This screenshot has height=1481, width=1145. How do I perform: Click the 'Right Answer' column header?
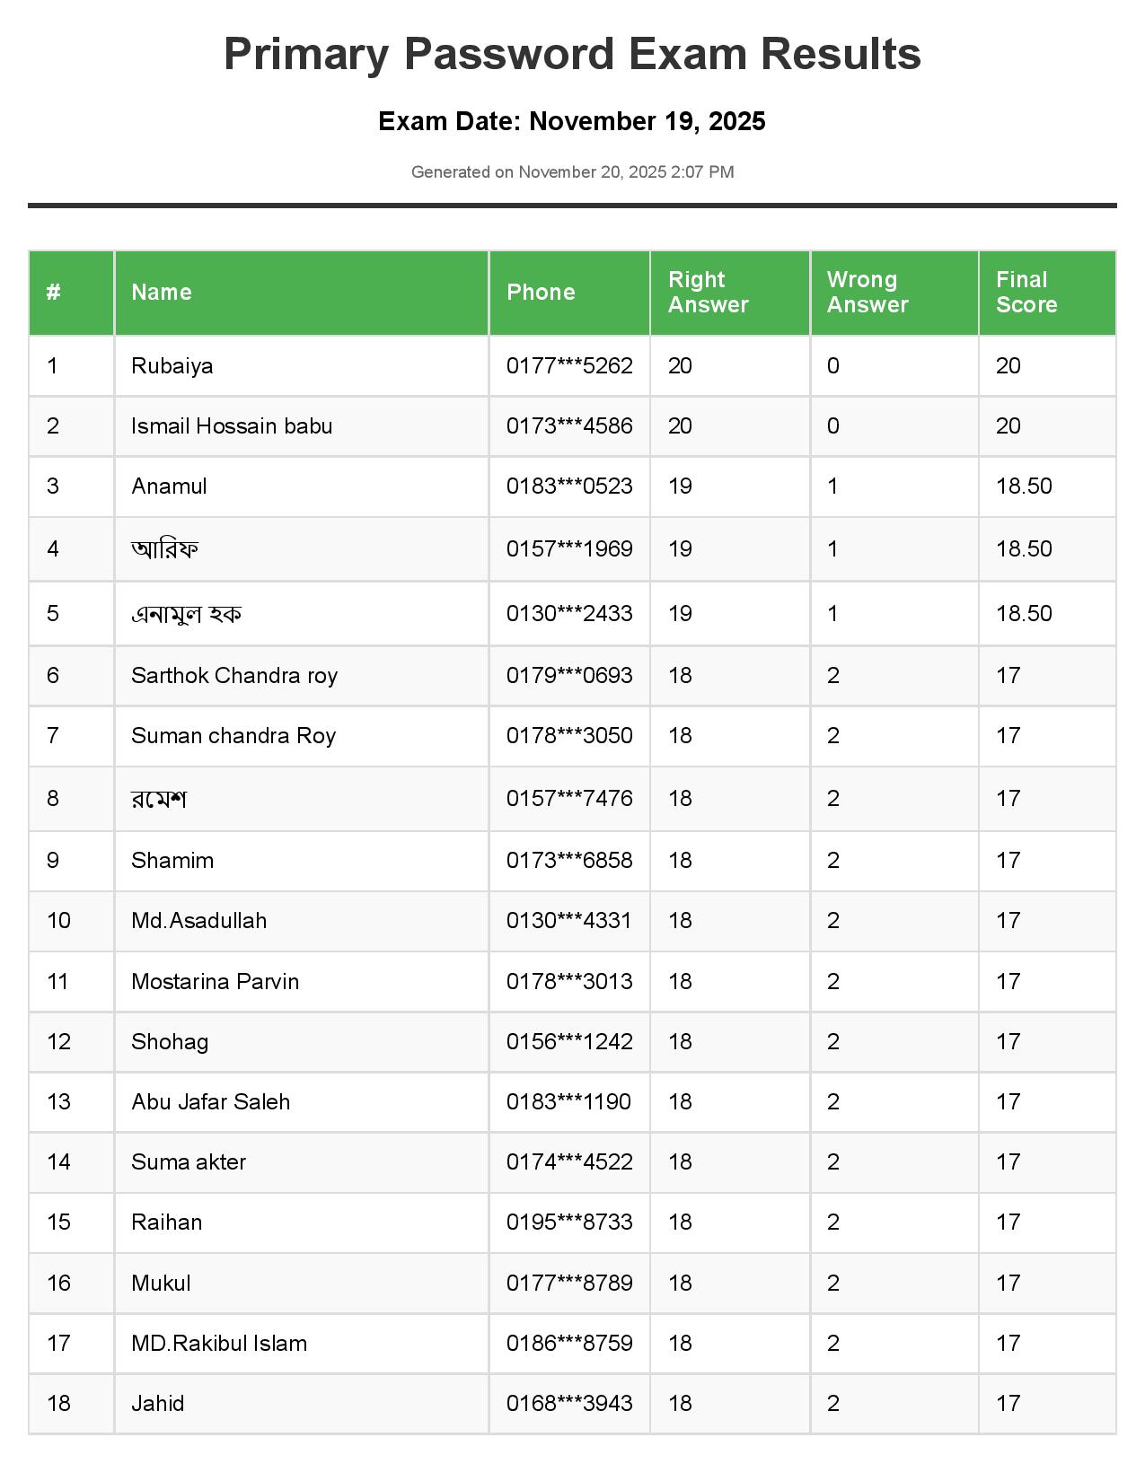point(708,292)
